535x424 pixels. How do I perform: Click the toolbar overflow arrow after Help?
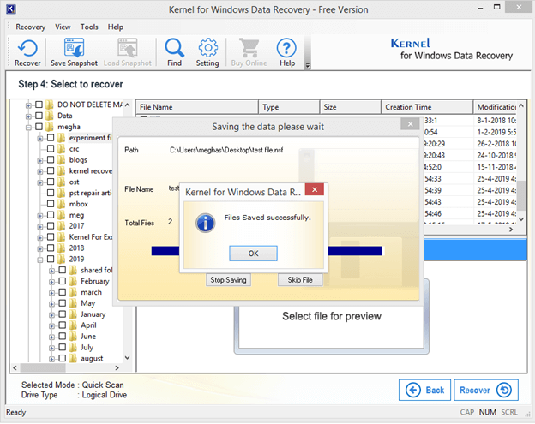coord(308,66)
